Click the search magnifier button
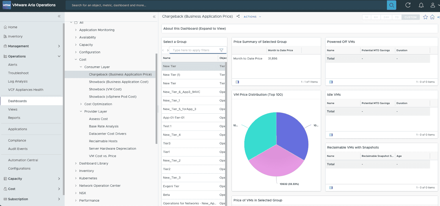The image size is (440, 206). [x=391, y=5]
